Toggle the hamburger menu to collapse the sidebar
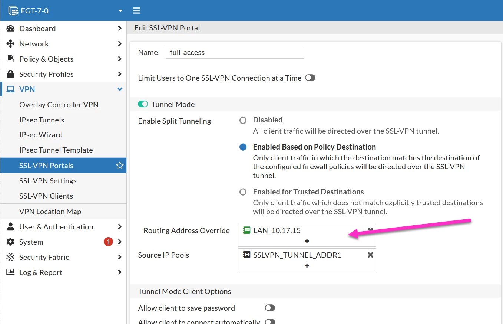Screen dimensions: 503x324 [136, 10]
